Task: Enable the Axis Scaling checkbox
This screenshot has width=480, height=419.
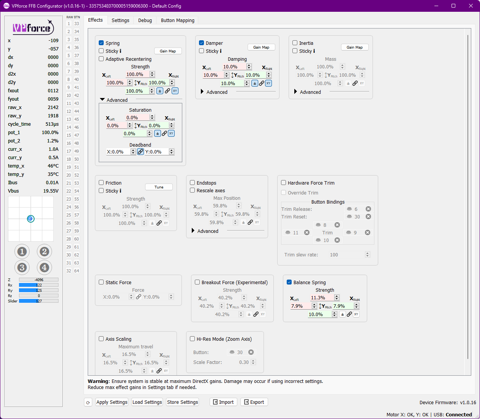Action: pos(101,339)
